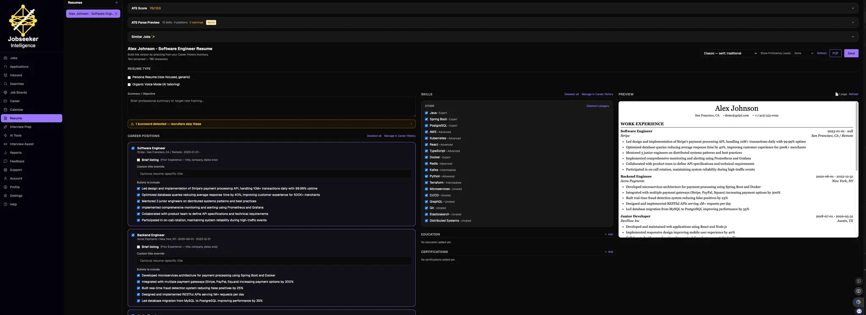Open Profile via its avatar icon
This screenshot has height=315, width=866.
pos(5,187)
